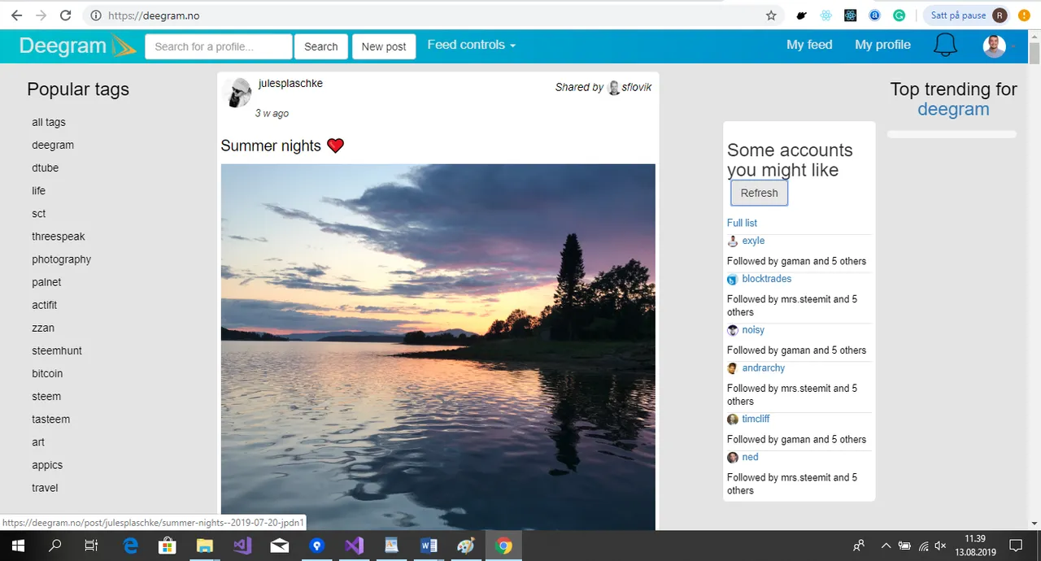The height and width of the screenshot is (561, 1041).
Task: Expand the Feed controls dropdown
Action: (472, 45)
